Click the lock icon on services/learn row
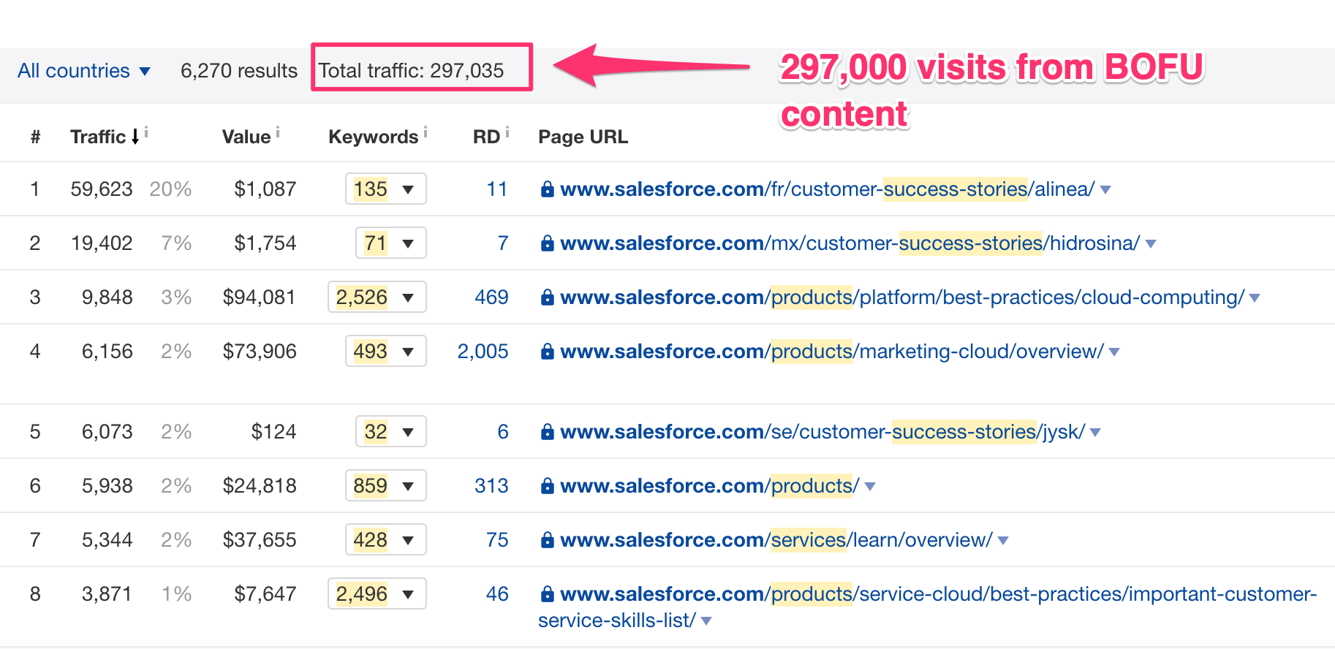Image resolution: width=1335 pixels, height=649 pixels. (547, 540)
